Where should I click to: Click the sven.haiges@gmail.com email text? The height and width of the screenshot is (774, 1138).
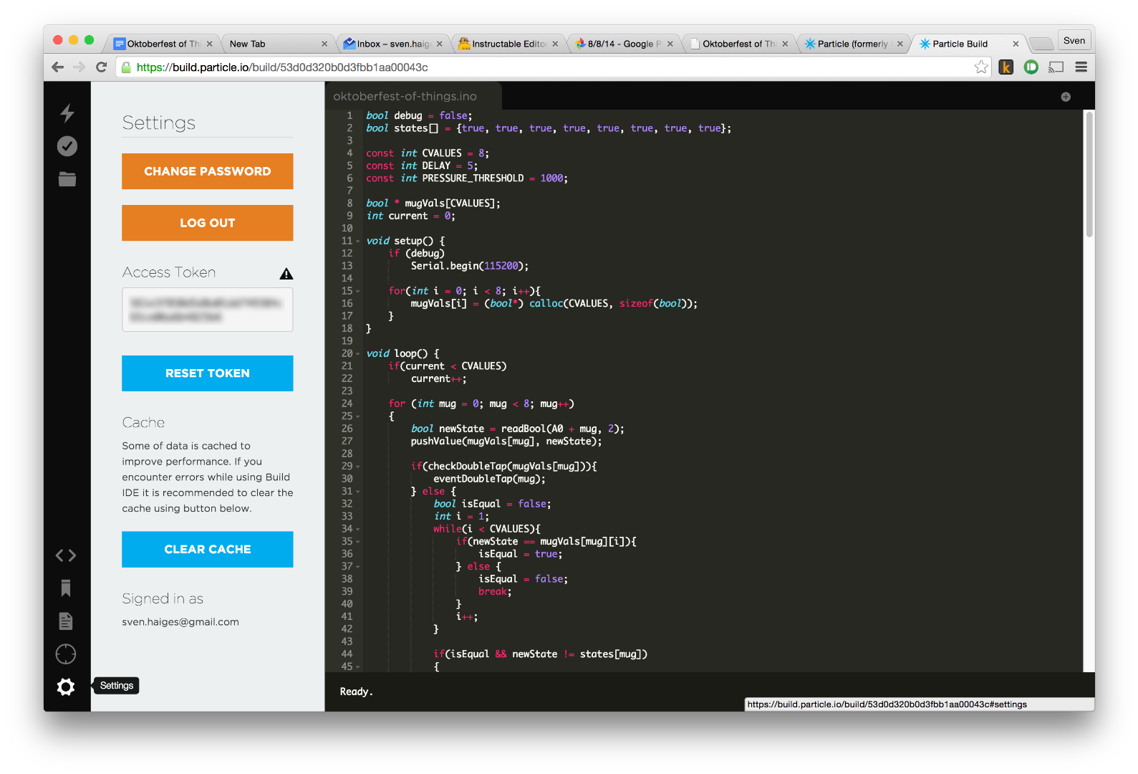[180, 622]
